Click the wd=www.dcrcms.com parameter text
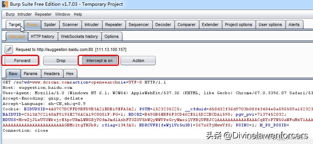 (47, 82)
